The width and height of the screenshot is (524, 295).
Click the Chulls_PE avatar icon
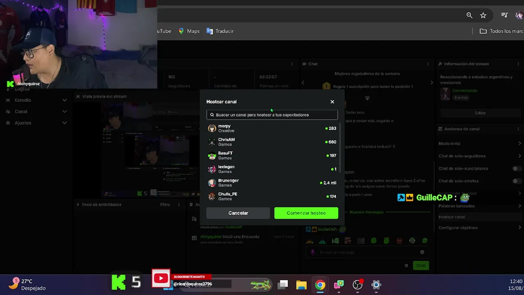coord(212,196)
